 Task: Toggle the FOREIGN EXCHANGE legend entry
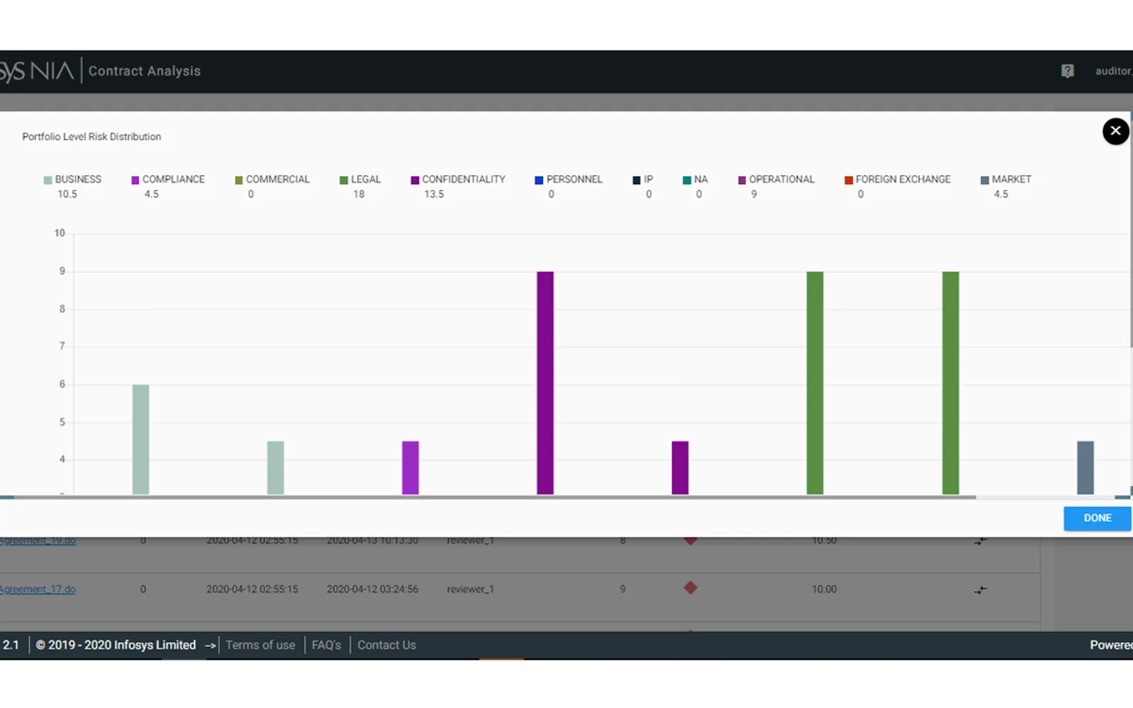(897, 180)
